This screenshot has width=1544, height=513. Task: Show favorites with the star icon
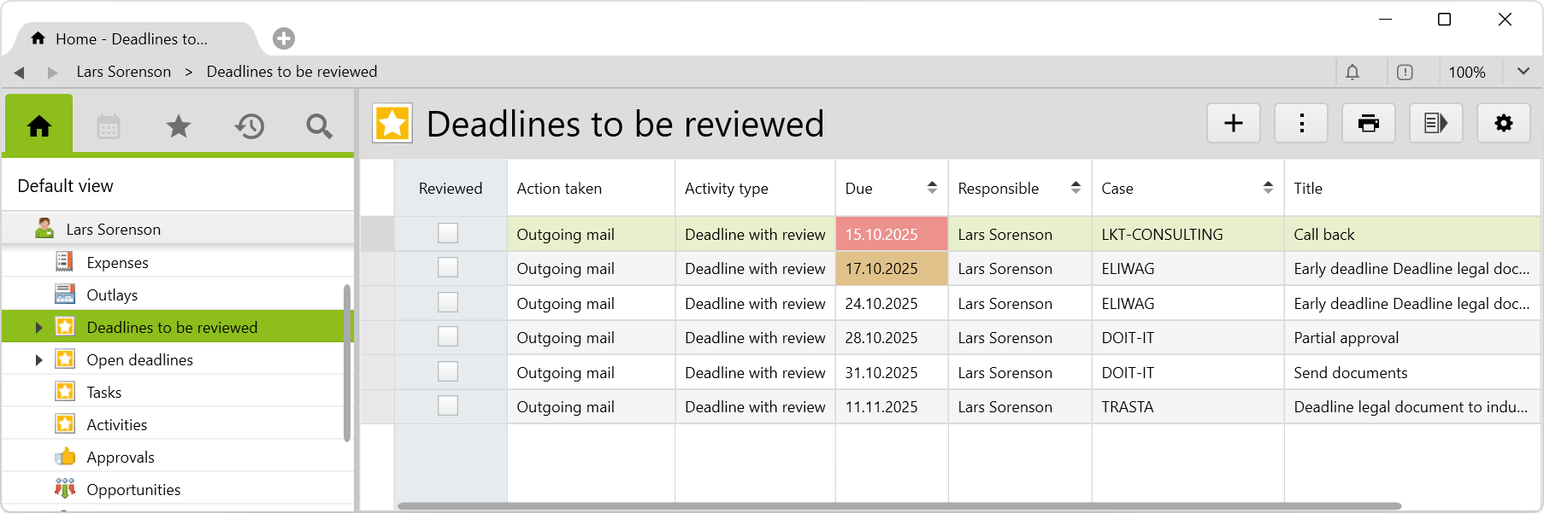pyautogui.click(x=179, y=127)
